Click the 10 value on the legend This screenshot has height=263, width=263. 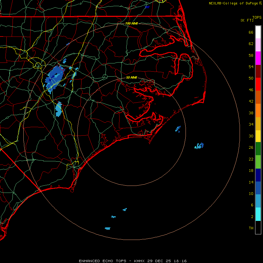(x=251, y=193)
